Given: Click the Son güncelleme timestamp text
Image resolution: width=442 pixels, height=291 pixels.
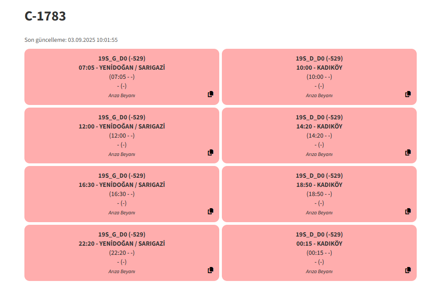Looking at the screenshot, I should click(x=71, y=40).
